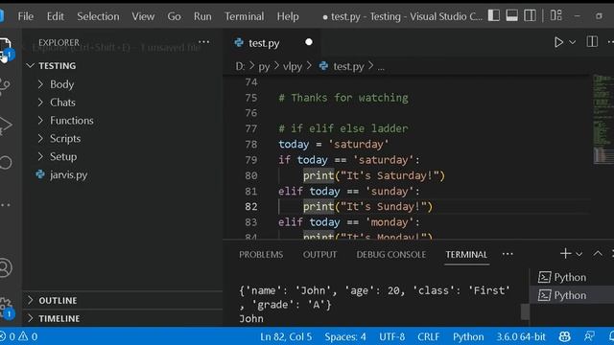
Task: Open the Selection menu
Action: (x=98, y=16)
